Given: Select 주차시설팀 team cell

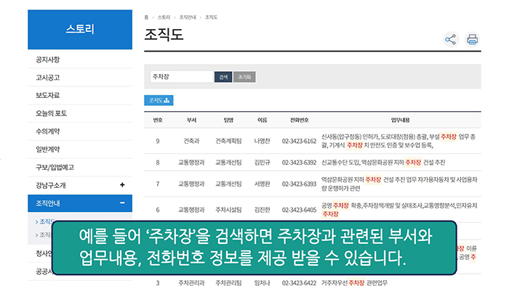Looking at the screenshot, I should coord(228,210).
